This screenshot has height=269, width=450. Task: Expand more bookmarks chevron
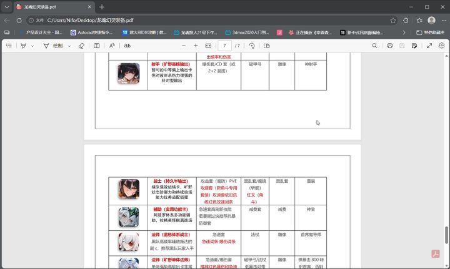404,32
